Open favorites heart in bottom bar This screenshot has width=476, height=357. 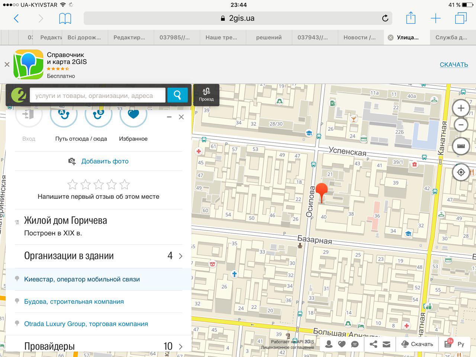point(342,344)
